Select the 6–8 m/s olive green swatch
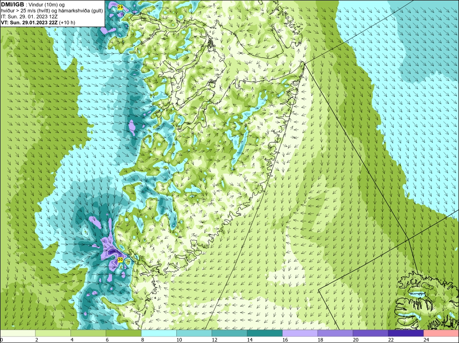The image size is (459, 343). (x=123, y=333)
